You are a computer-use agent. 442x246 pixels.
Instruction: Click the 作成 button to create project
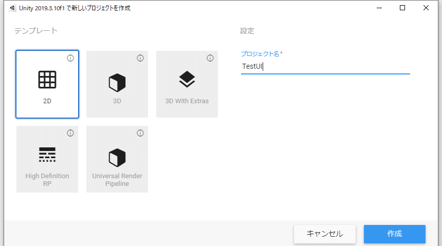point(394,234)
